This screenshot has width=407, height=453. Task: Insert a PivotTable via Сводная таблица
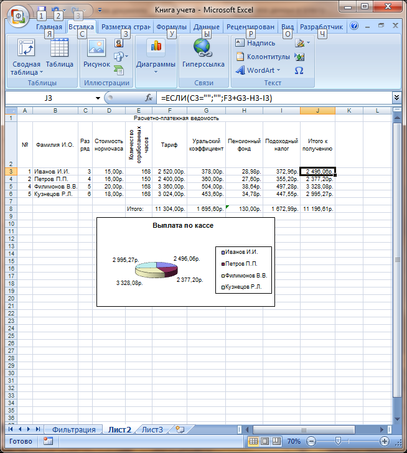26,57
